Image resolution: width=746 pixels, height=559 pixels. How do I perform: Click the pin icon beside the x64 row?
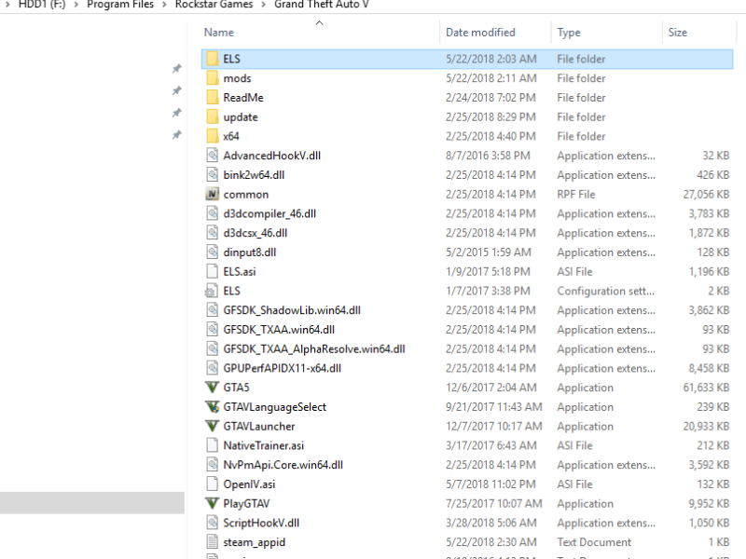(x=177, y=134)
